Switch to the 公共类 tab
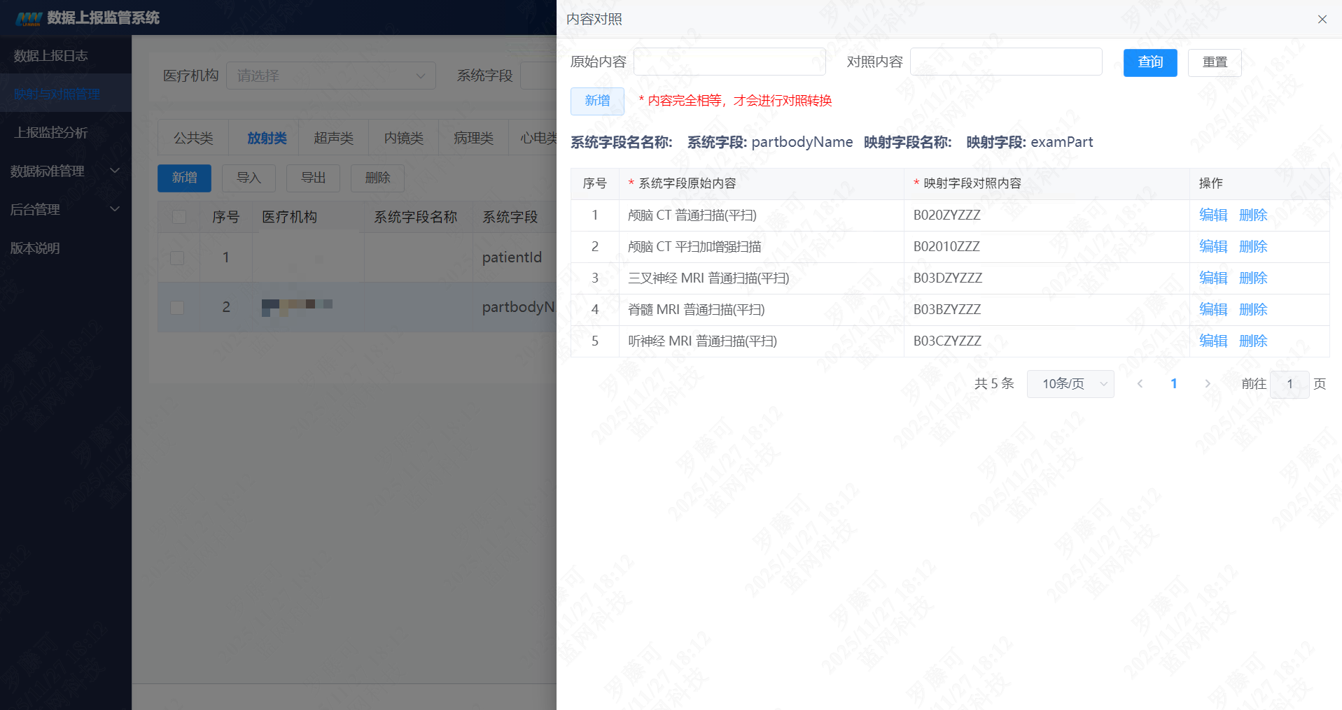The image size is (1342, 710). point(193,138)
